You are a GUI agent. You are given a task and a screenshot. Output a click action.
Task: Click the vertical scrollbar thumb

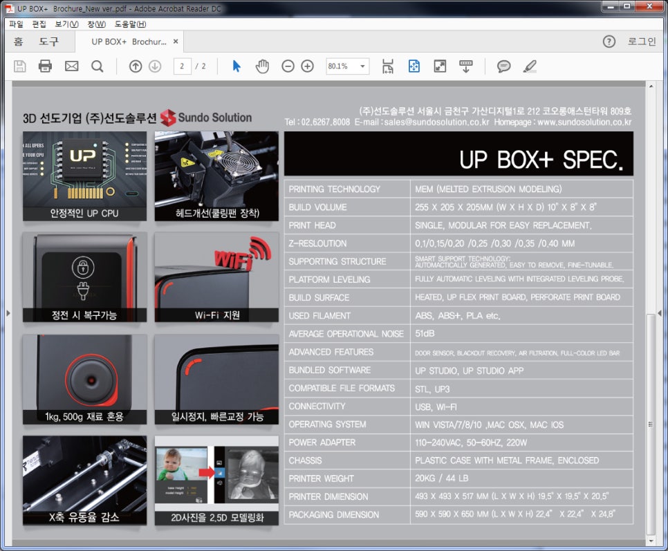click(x=651, y=424)
